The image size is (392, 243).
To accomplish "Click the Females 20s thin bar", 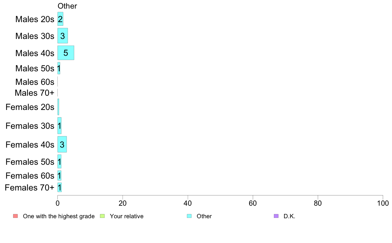I will [x=58, y=107].
